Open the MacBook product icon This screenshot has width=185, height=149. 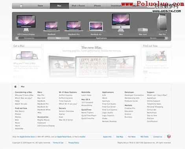pyautogui.click(x=51, y=26)
